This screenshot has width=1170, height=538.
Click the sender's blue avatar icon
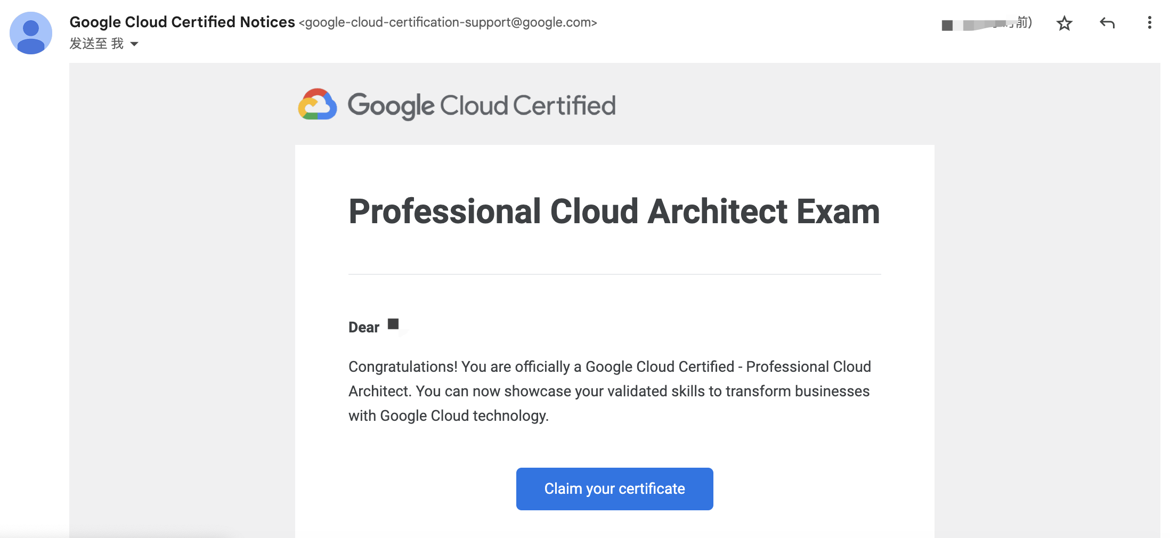(x=31, y=33)
